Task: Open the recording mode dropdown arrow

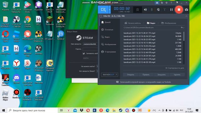Action: click(x=110, y=10)
